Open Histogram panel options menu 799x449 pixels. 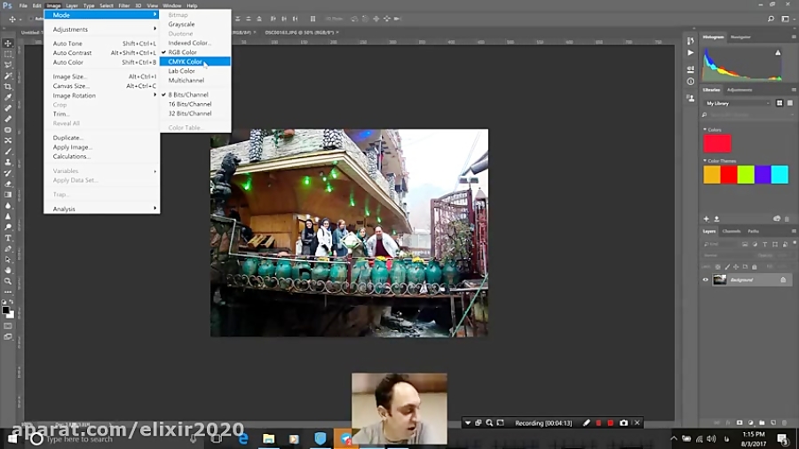pyautogui.click(x=794, y=37)
